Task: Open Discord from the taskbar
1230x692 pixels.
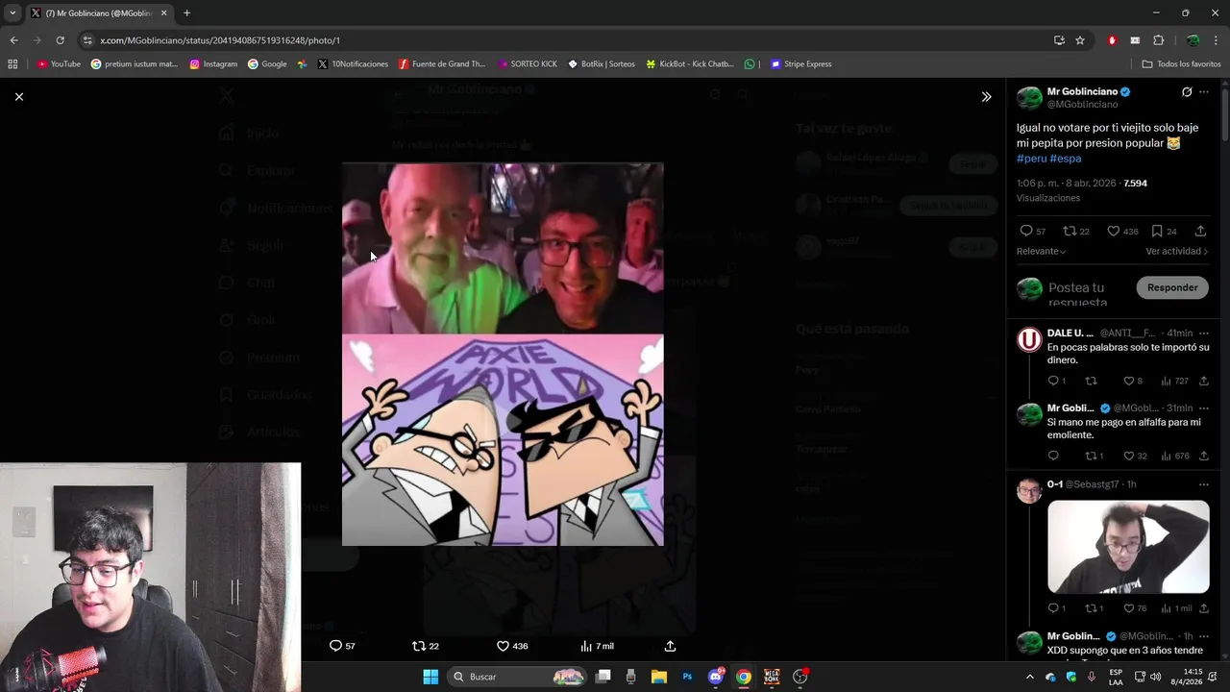Action: (716, 677)
